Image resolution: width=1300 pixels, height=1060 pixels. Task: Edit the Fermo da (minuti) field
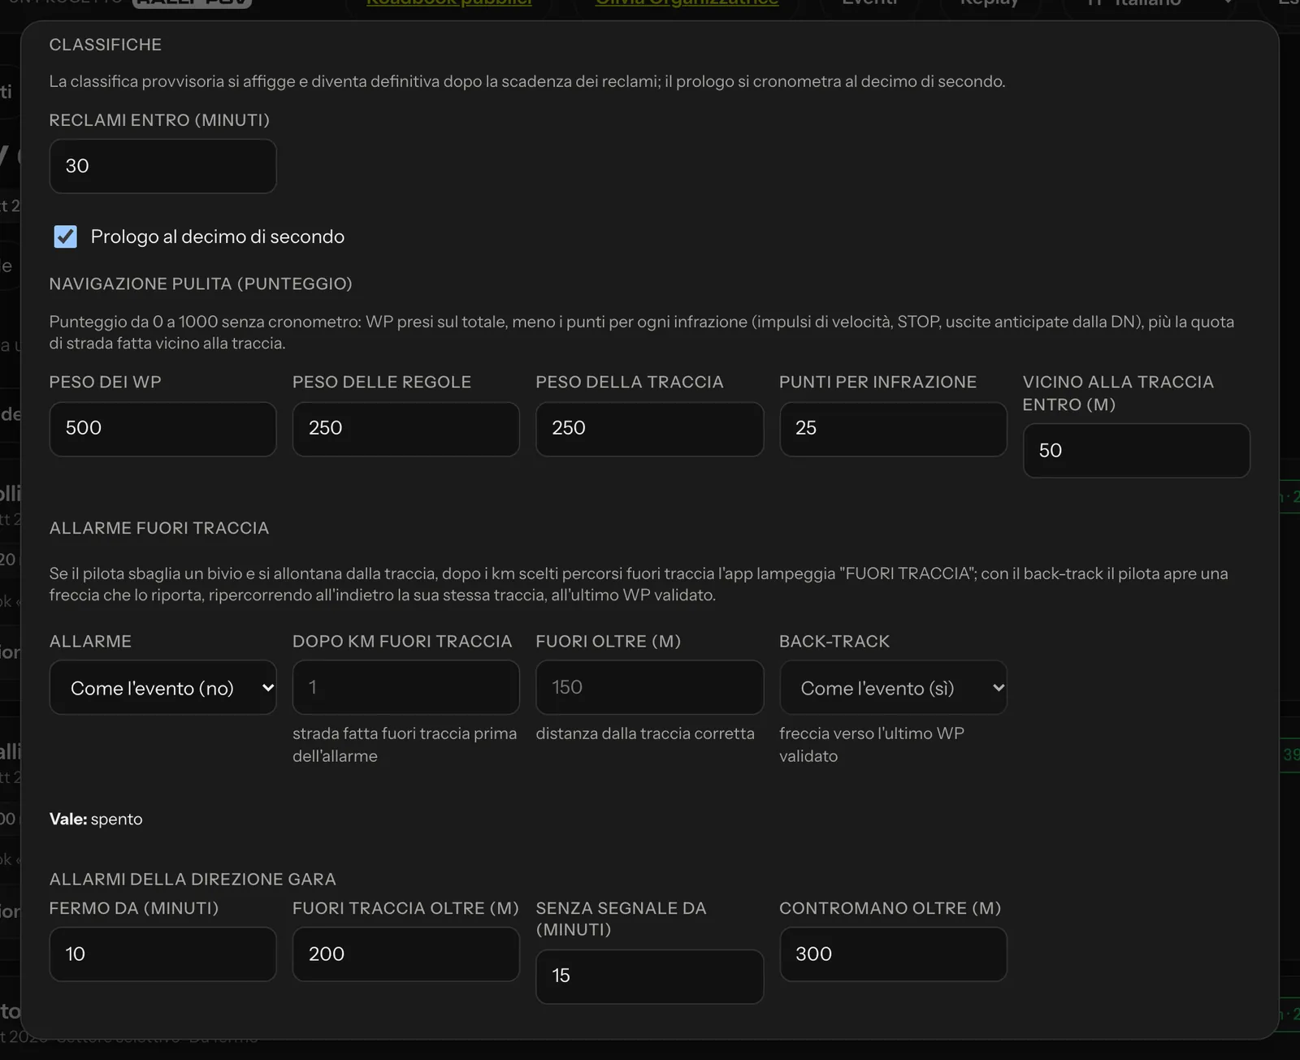point(162,954)
